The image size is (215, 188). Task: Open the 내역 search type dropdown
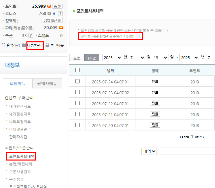click(149, 151)
